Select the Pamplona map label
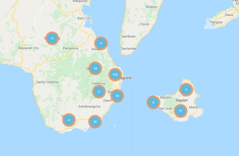 pyautogui.click(x=71, y=48)
